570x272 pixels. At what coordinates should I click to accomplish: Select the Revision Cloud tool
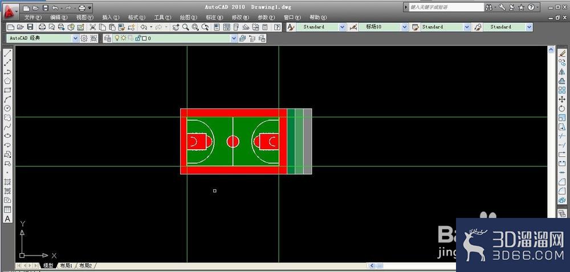[7, 117]
